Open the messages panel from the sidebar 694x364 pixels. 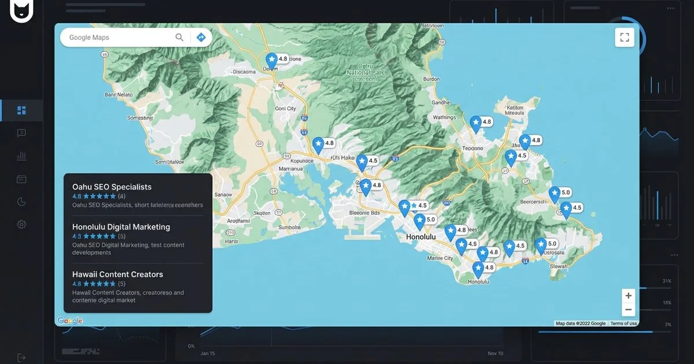coord(21,133)
